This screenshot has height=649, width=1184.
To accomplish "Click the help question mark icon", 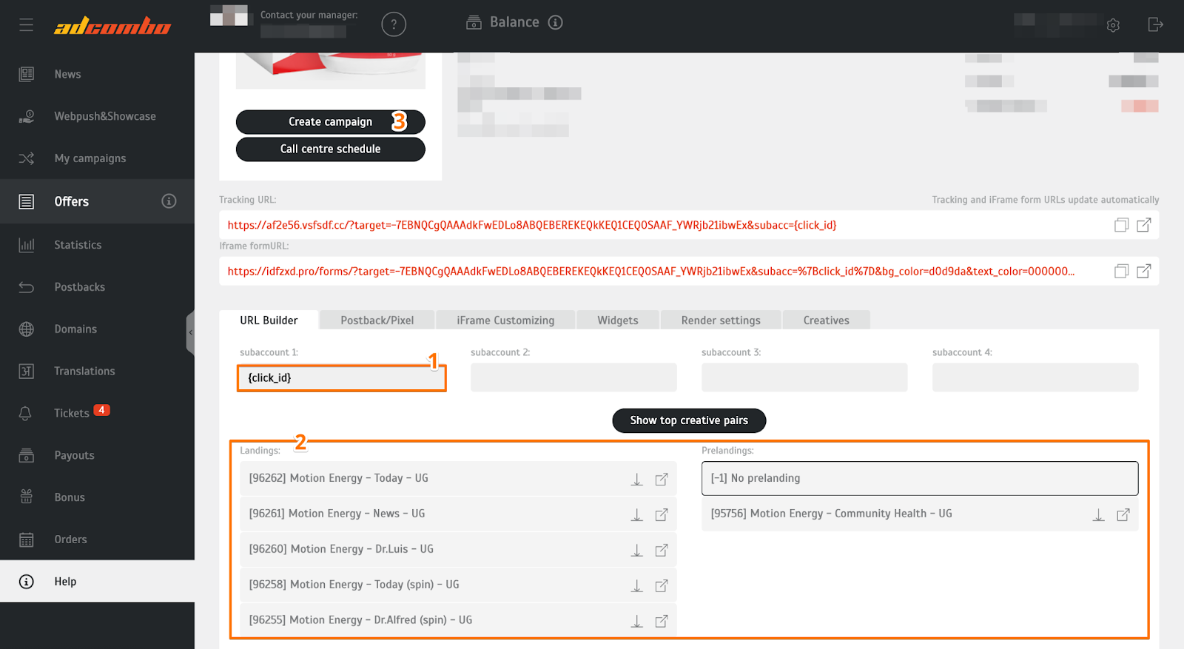I will 394,24.
